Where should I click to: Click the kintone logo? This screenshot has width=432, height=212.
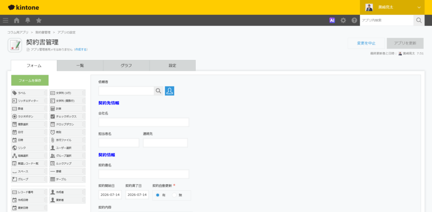[x=24, y=8]
